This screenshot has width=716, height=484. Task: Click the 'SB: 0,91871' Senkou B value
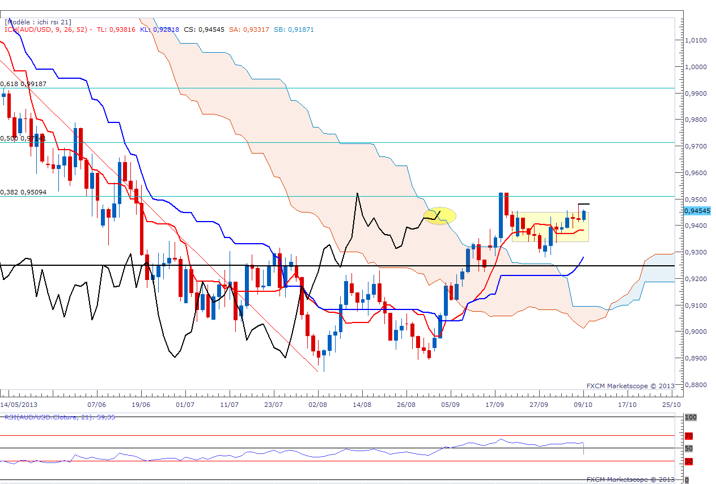click(x=294, y=29)
